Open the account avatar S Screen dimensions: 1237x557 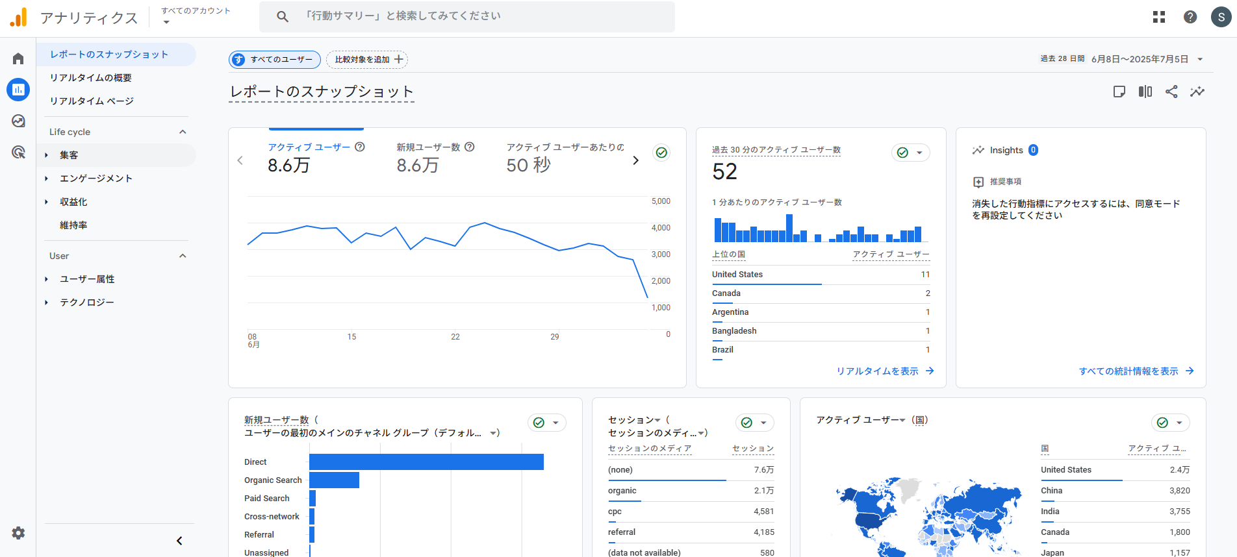pyautogui.click(x=1221, y=17)
